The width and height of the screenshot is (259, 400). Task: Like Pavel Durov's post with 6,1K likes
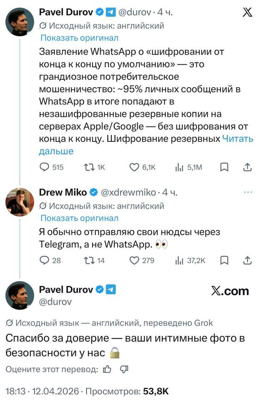(134, 167)
